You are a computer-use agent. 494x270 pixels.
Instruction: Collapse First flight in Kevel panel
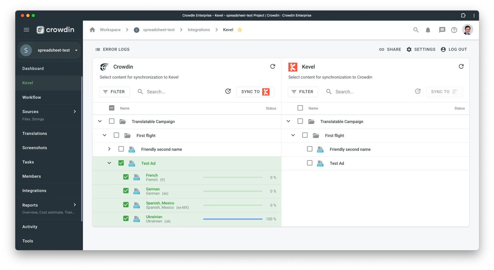tap(293, 135)
